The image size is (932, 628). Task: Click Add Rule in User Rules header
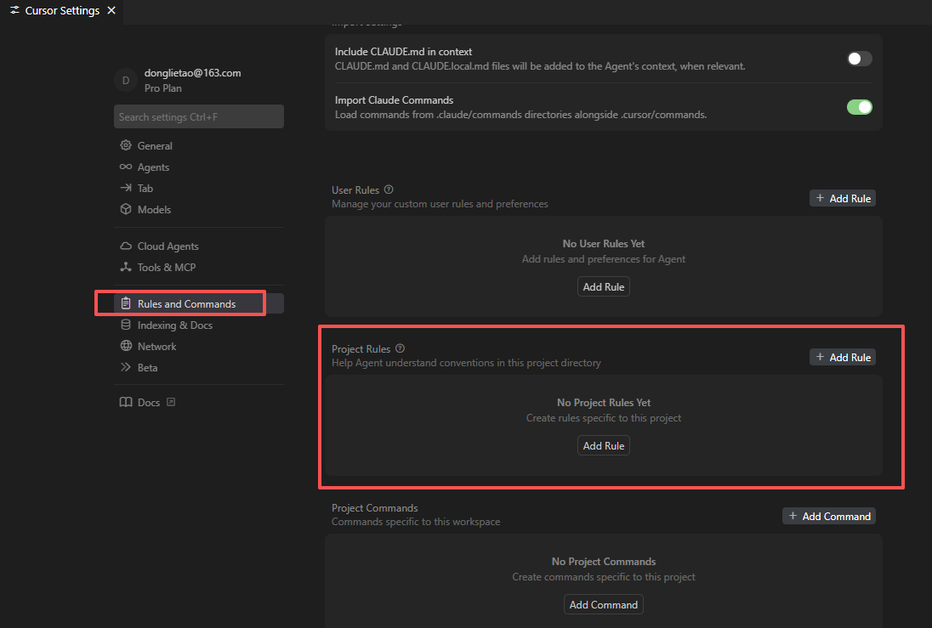pyautogui.click(x=842, y=198)
